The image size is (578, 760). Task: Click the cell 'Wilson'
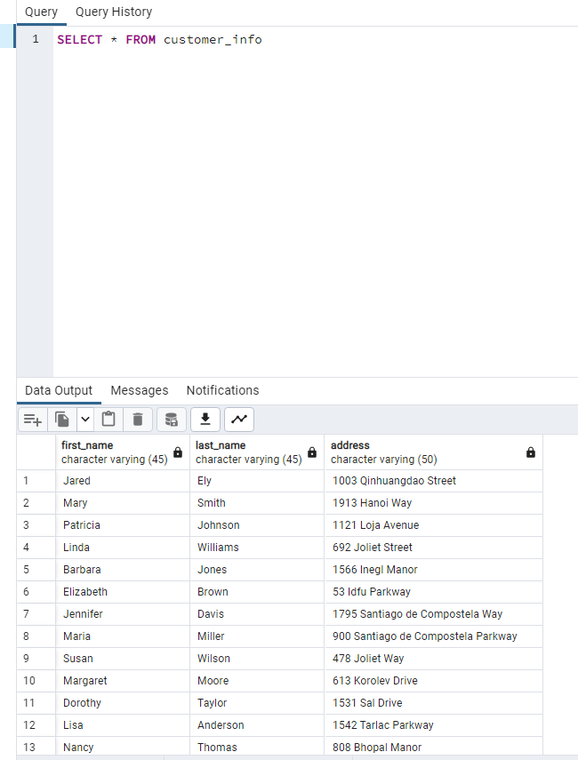point(257,660)
